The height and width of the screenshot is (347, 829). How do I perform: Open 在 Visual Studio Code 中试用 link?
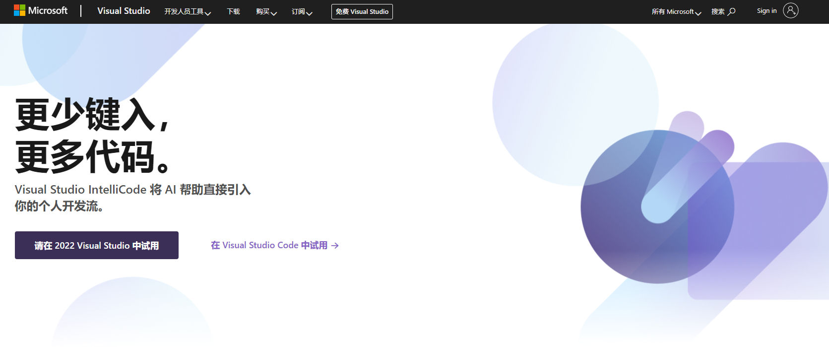click(x=275, y=245)
